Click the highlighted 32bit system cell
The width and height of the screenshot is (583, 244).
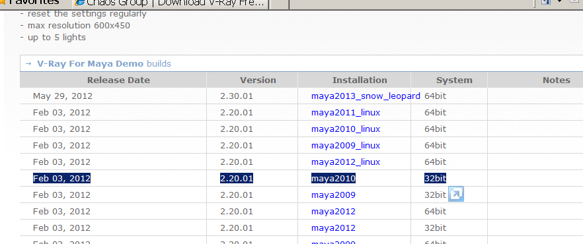coord(436,178)
